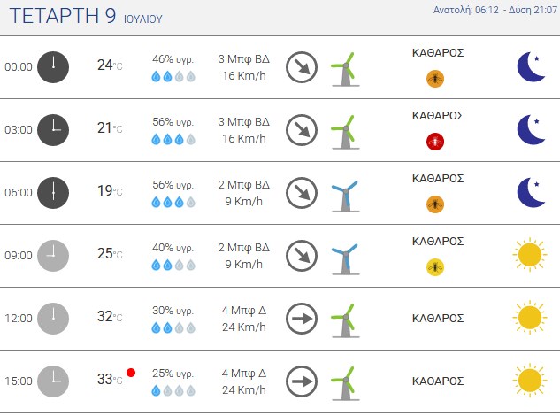The image size is (560, 416).
Task: Click the southeast wind arrow at 03:00
Action: (302, 130)
